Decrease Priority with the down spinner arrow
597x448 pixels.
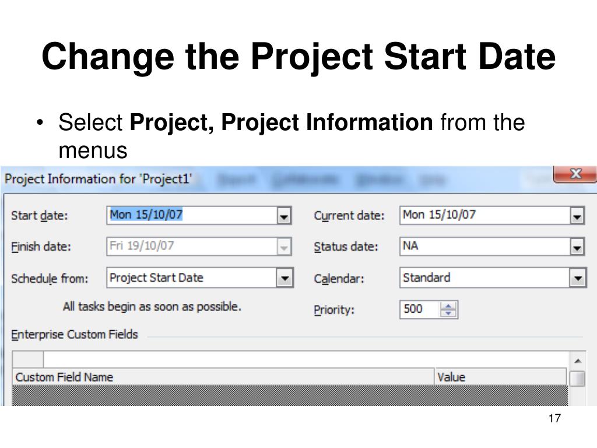click(448, 313)
